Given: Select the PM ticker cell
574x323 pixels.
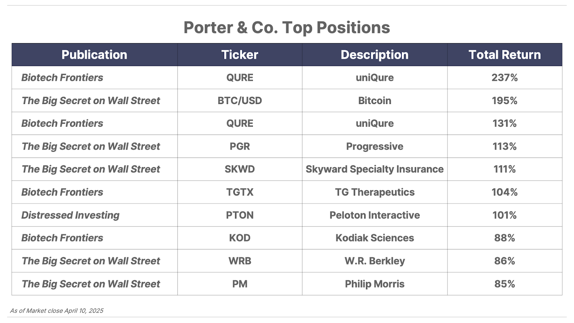Looking at the screenshot, I should click(240, 284).
